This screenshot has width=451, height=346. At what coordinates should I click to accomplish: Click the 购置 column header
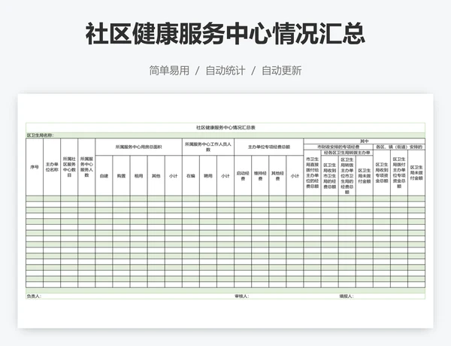coord(121,175)
